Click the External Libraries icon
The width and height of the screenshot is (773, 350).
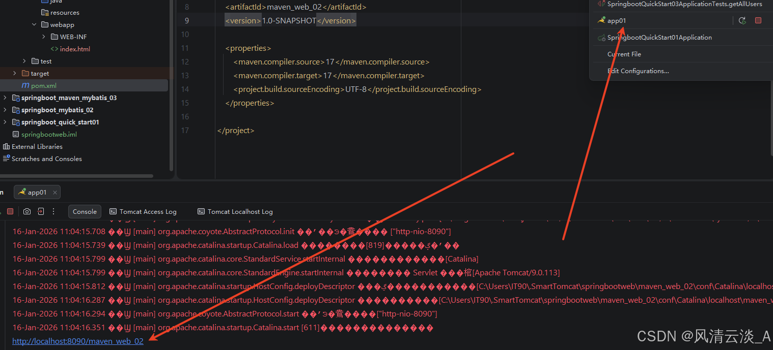[6, 147]
